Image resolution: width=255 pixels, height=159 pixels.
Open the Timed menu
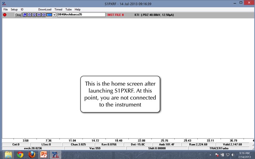pyautogui.click(x=58, y=10)
